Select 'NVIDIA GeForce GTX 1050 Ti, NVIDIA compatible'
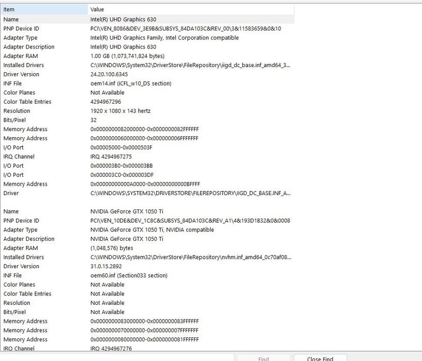 (x=152, y=230)
